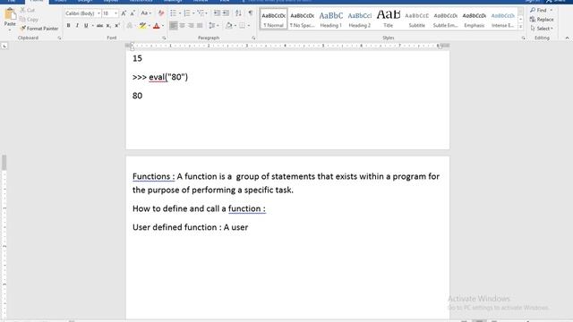573x322 pixels.
Task: Click the vertical scrollbar thumb on left
Action: (4, 163)
